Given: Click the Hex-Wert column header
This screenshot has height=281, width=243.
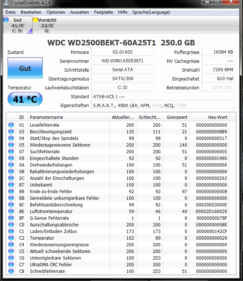Looking at the screenshot, I should tap(209, 117).
